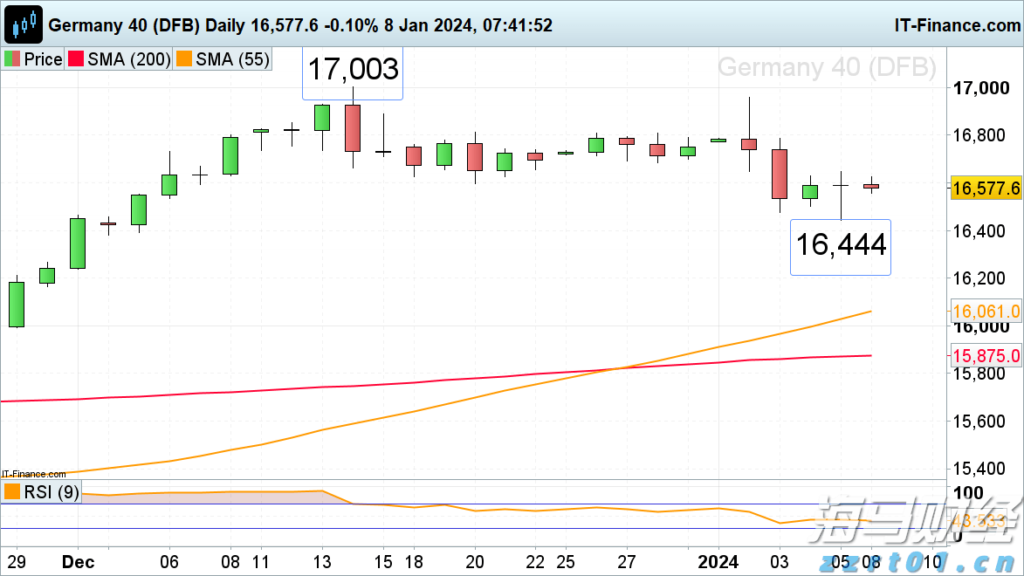The height and width of the screenshot is (576, 1024).
Task: Click the orange 16,061.0 price tag on the right axis
Action: point(986,311)
